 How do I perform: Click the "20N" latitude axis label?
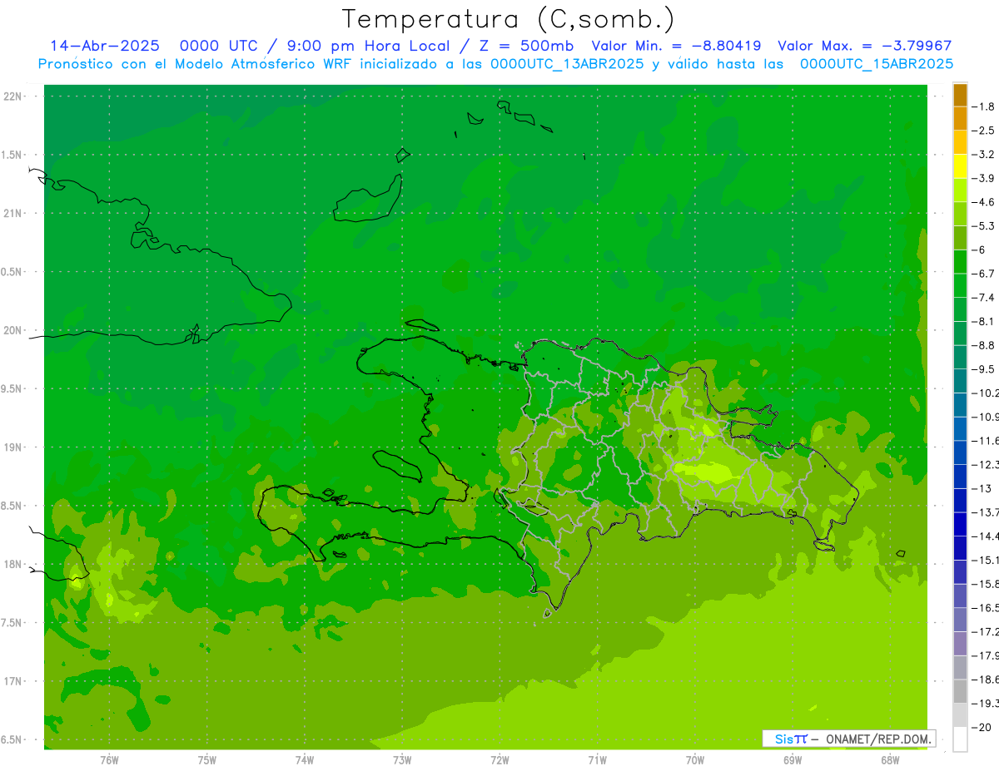tap(13, 330)
